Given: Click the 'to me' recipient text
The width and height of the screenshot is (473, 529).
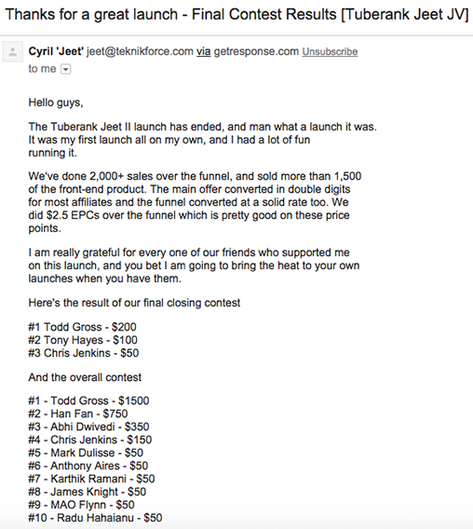Looking at the screenshot, I should (42, 69).
